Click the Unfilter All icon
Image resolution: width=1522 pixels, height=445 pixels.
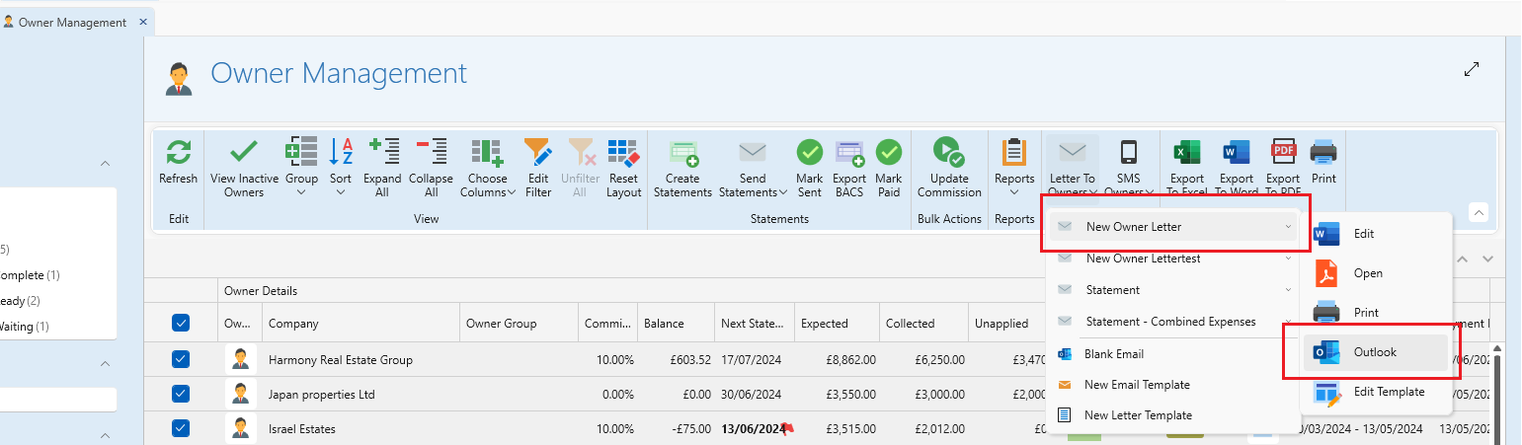tap(581, 151)
